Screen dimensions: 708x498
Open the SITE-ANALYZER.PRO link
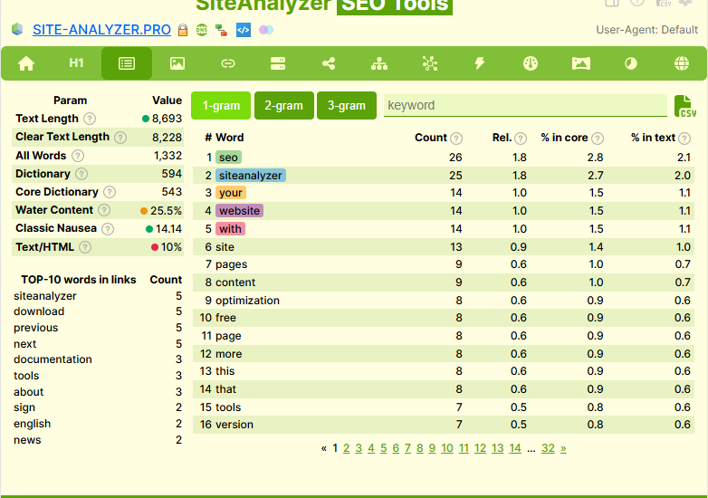click(x=101, y=30)
